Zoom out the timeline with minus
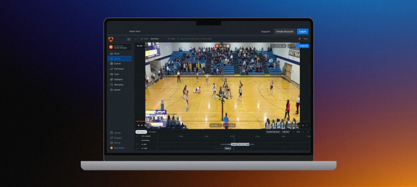The height and width of the screenshot is (187, 417). (x=293, y=132)
